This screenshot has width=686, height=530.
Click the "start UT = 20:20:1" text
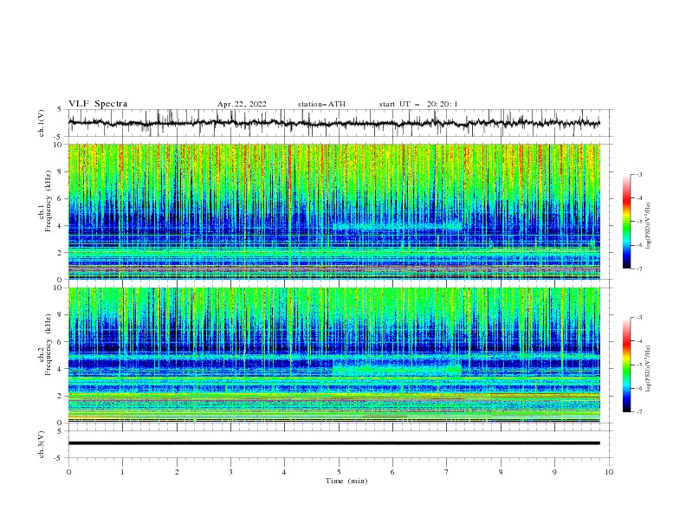(x=417, y=104)
